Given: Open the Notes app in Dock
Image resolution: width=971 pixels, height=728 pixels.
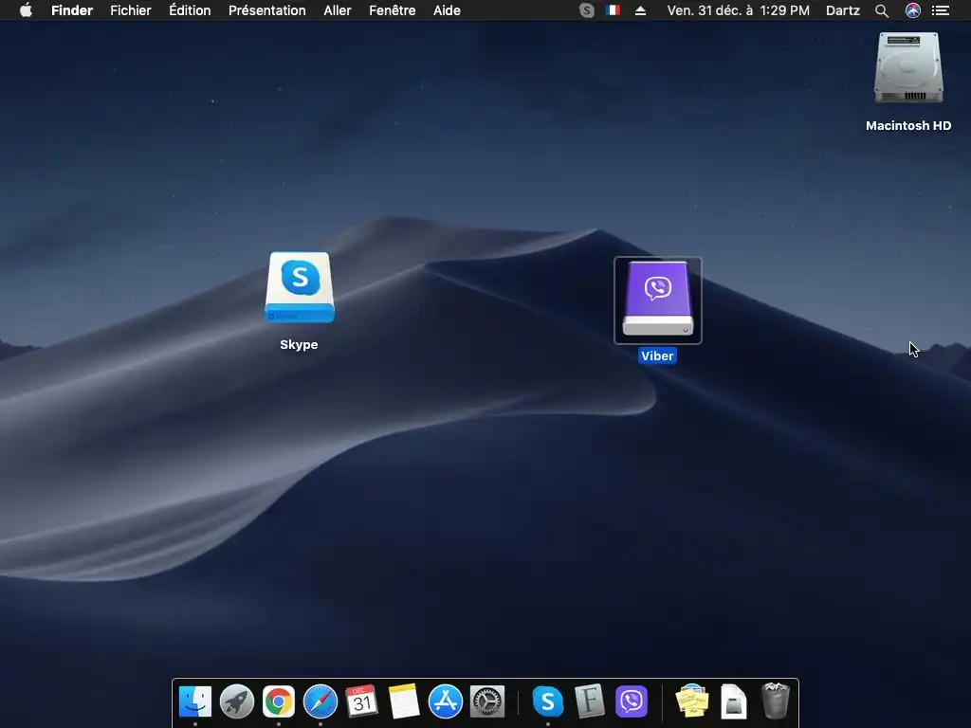Looking at the screenshot, I should 404,701.
